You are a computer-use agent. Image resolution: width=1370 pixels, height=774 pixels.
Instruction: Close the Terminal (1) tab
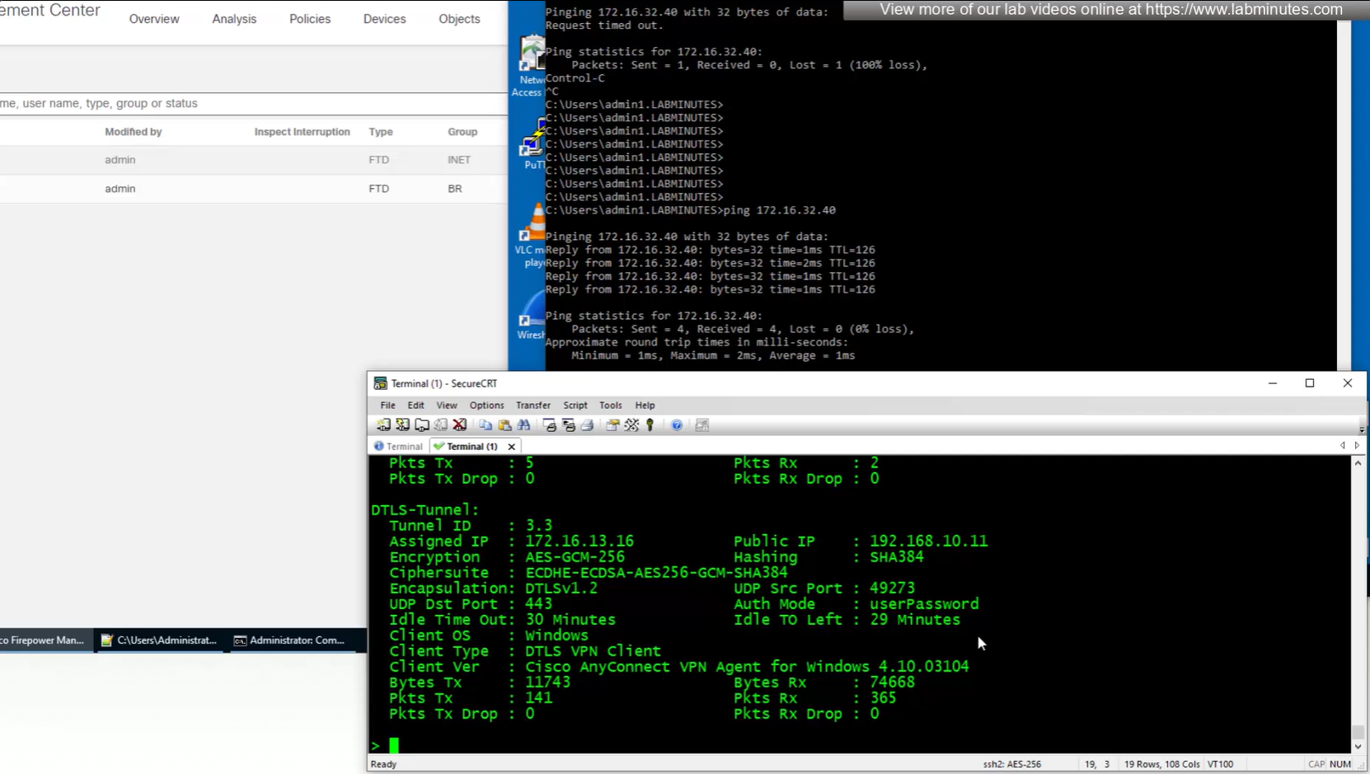point(512,447)
